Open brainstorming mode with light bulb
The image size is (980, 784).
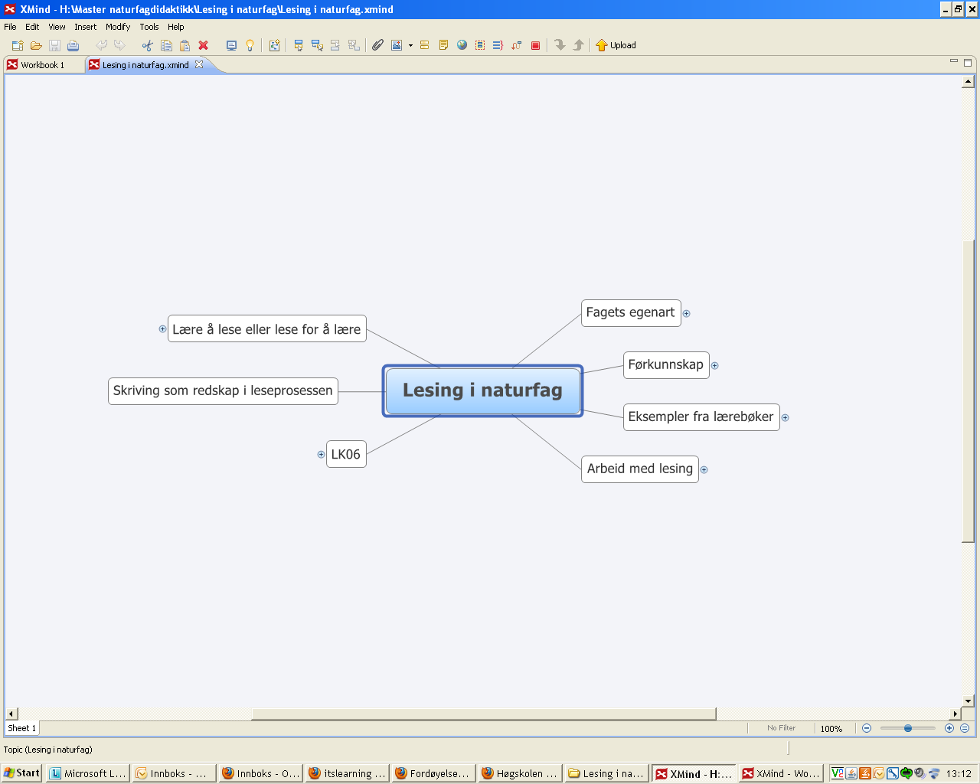point(250,45)
